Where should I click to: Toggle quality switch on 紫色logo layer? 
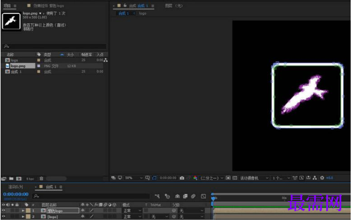coord(92,211)
